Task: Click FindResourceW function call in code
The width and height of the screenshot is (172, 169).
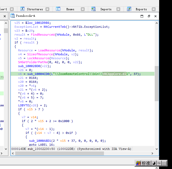Action: pos(43,35)
